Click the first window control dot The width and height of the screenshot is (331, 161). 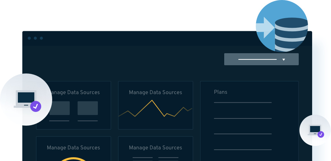[x=29, y=38]
